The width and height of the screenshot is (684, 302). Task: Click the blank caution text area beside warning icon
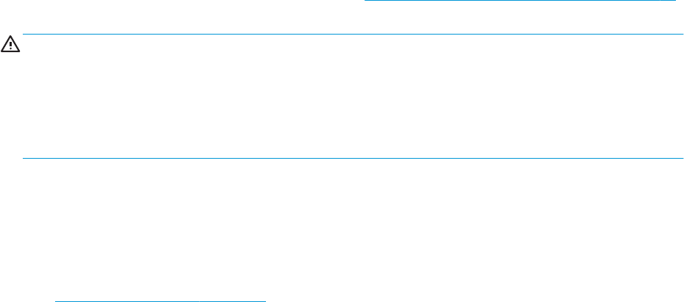[353, 96]
